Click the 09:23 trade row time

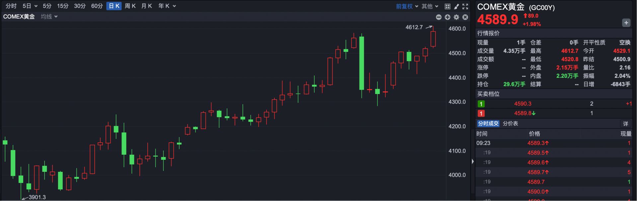point(483,143)
